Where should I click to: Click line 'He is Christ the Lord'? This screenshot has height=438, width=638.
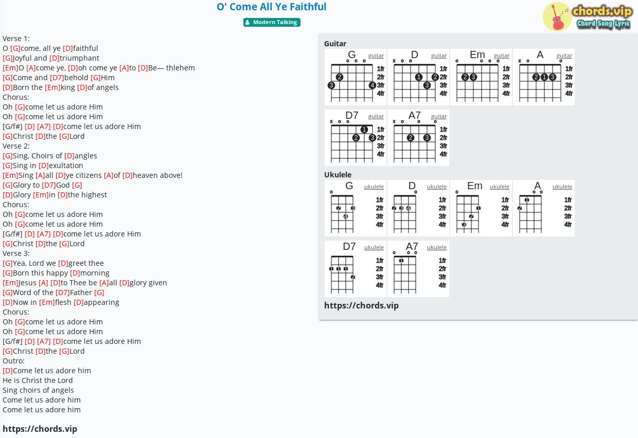[x=38, y=380]
